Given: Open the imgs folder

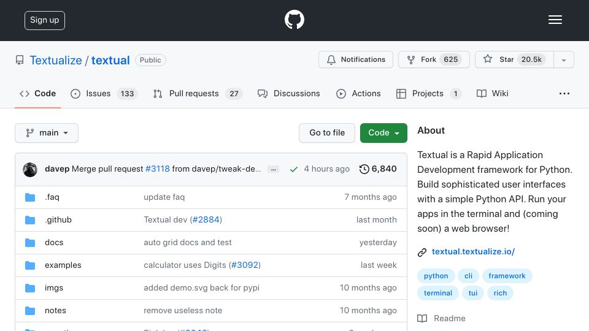Looking at the screenshot, I should pyautogui.click(x=54, y=288).
